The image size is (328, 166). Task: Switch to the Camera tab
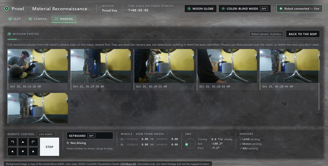tap(38, 19)
